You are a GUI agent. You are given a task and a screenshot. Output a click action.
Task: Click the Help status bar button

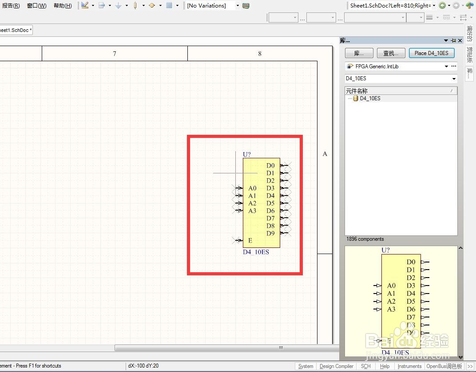[x=385, y=366]
